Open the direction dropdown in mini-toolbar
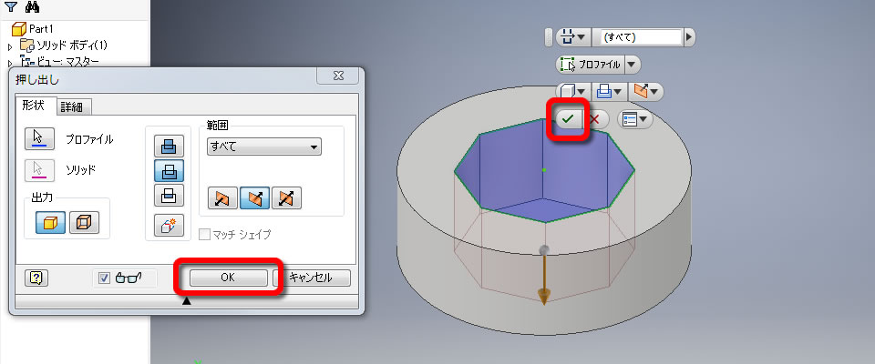This screenshot has width=875, height=364. pos(645,91)
